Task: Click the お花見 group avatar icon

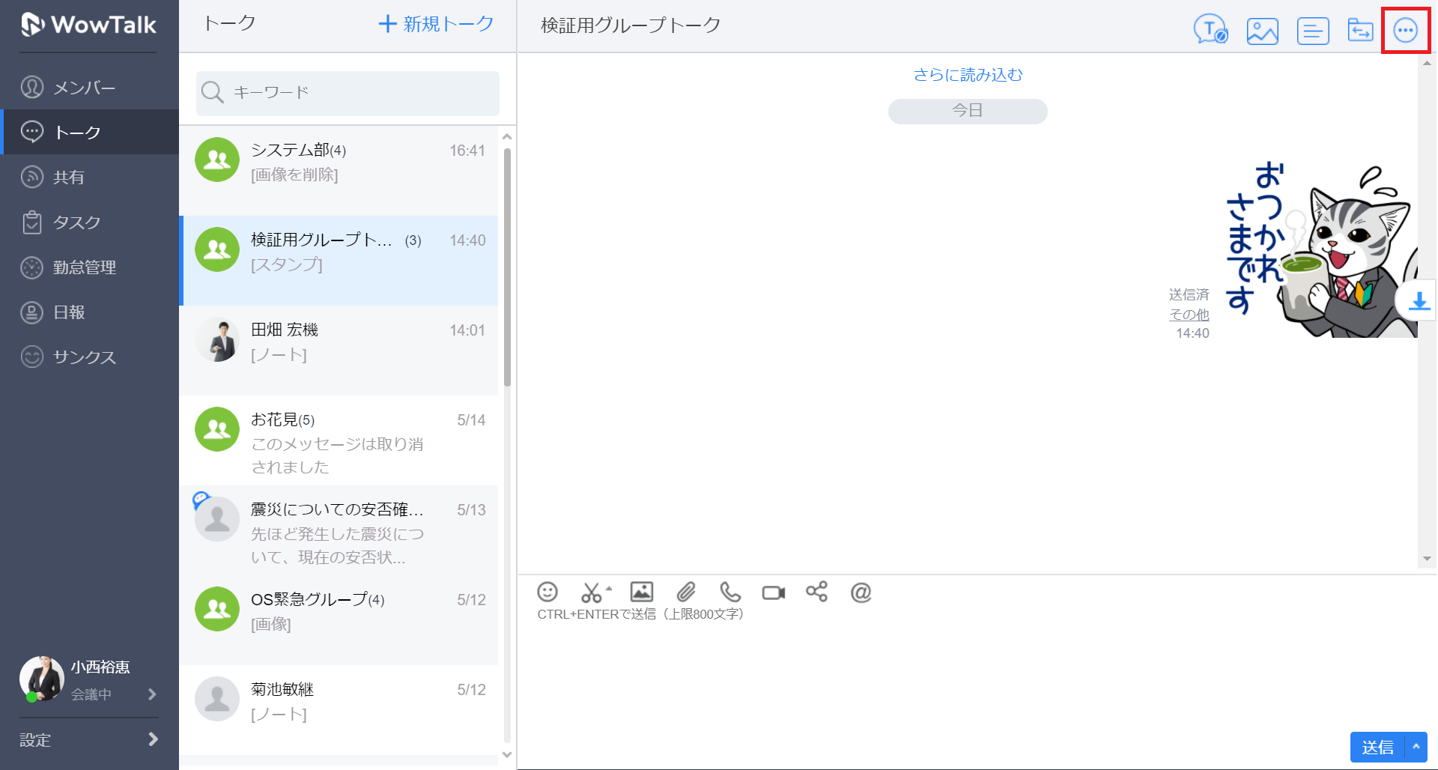Action: [217, 429]
